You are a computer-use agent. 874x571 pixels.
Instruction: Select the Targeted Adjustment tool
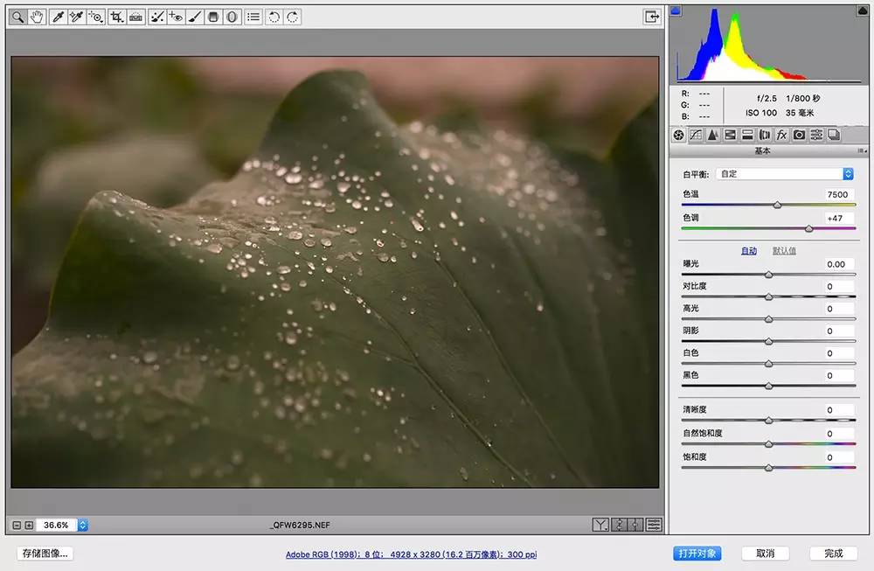coord(96,17)
